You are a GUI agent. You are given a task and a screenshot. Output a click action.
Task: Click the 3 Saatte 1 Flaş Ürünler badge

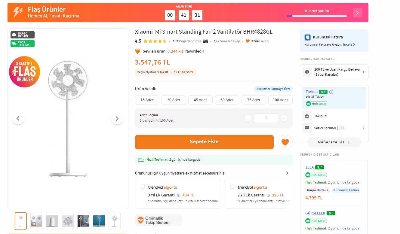pos(24,72)
